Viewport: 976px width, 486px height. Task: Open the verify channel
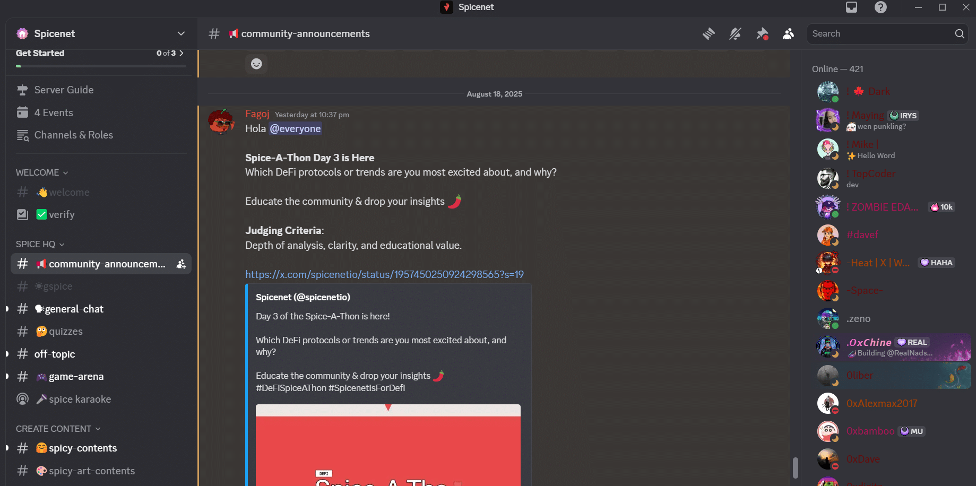coord(101,214)
